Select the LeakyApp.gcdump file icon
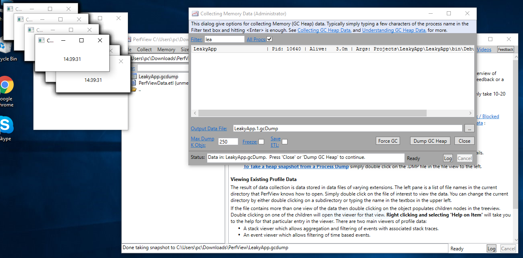Image resolution: width=523 pixels, height=258 pixels. [x=134, y=76]
